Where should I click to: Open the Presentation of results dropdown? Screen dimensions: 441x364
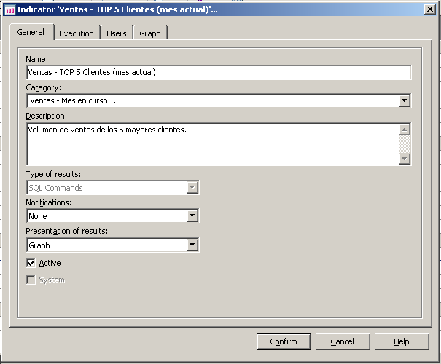[x=192, y=245]
